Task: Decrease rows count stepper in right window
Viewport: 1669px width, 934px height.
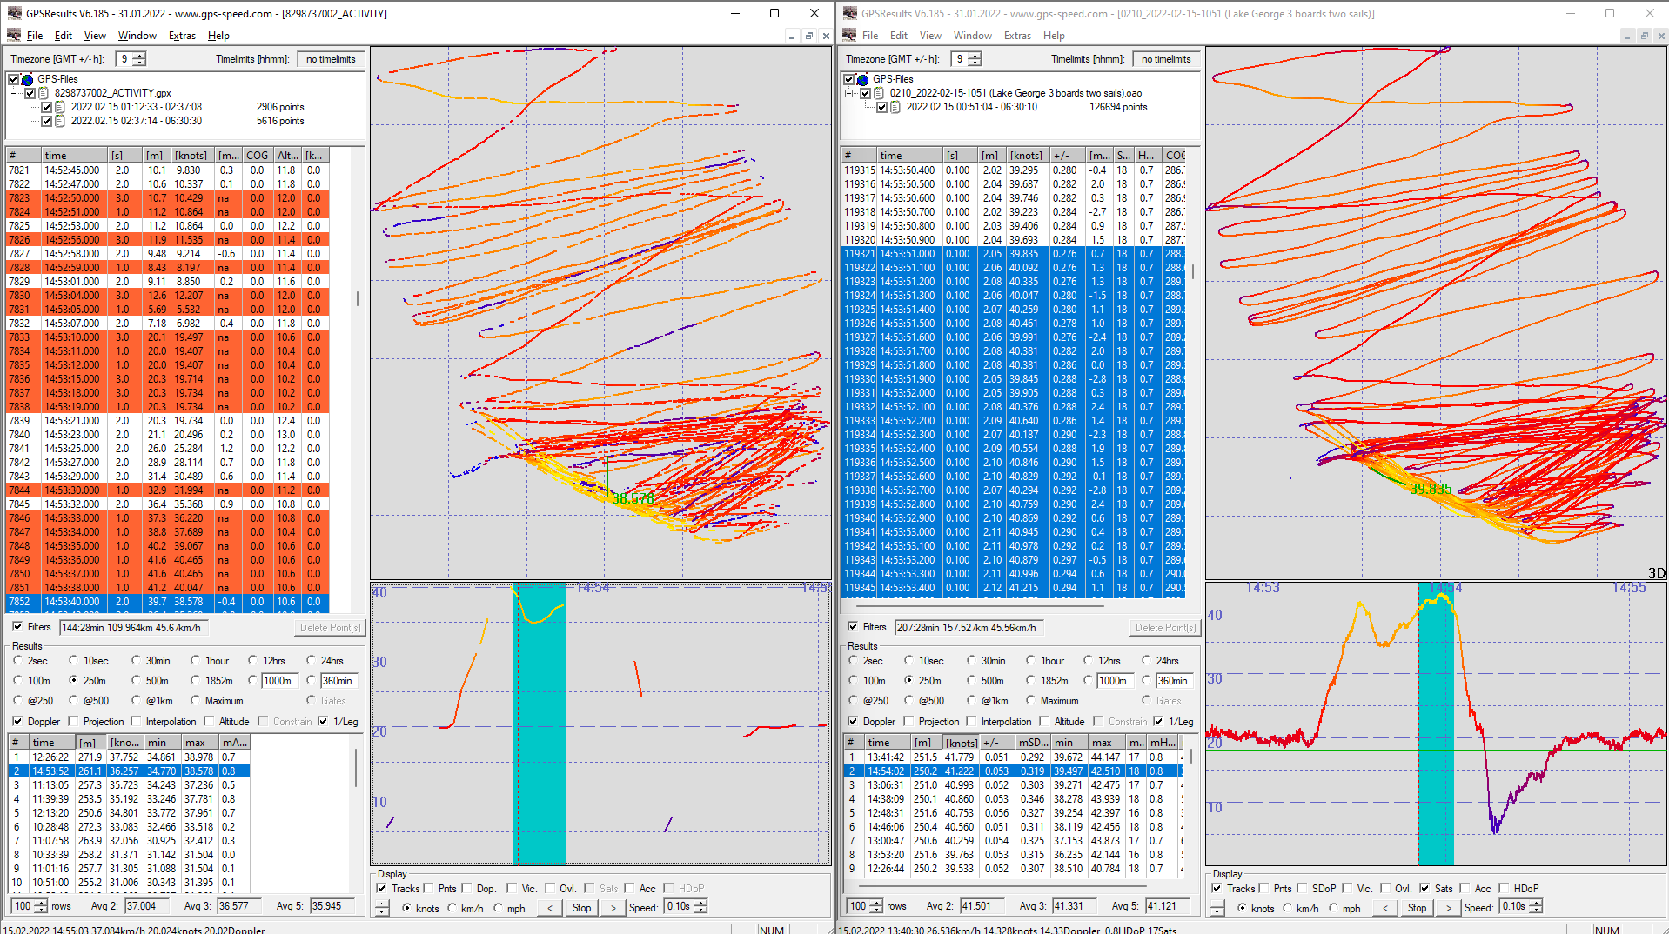Action: click(x=876, y=910)
